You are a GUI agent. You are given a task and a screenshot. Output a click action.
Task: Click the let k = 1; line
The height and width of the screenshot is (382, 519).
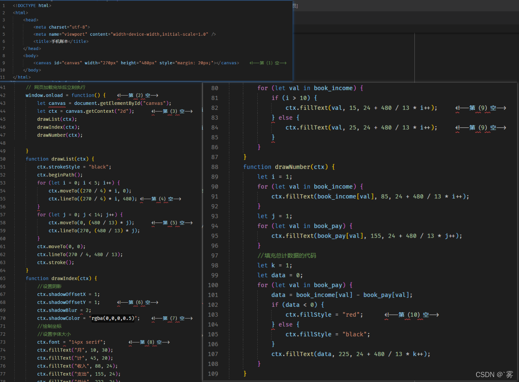pos(275,265)
